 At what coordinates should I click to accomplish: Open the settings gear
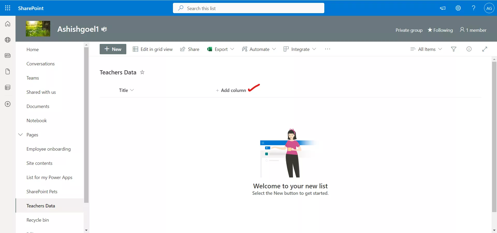point(458,8)
